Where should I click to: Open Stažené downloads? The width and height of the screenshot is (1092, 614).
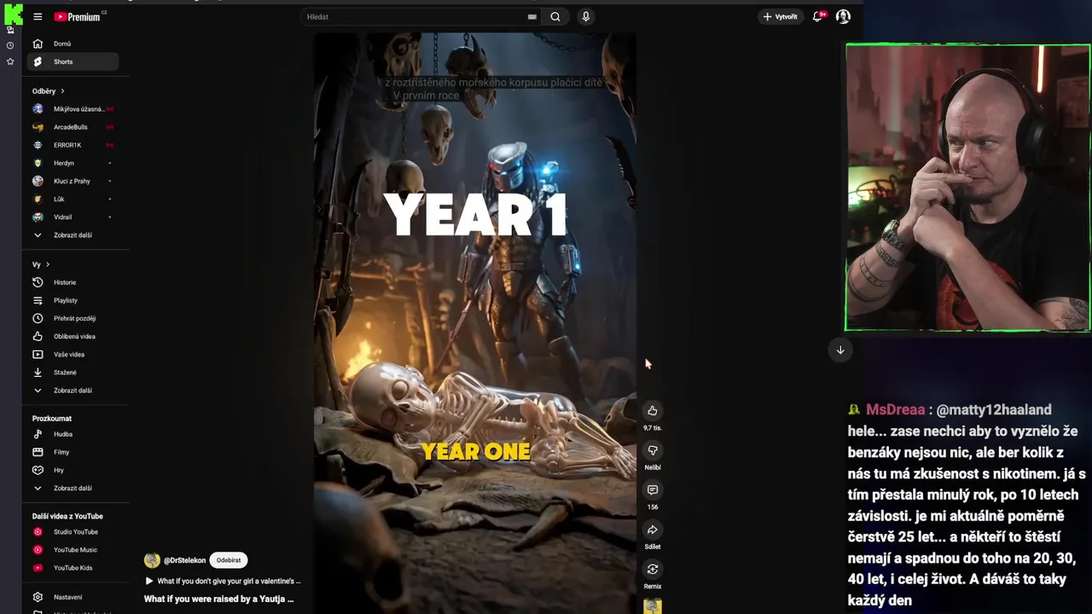tap(73, 372)
